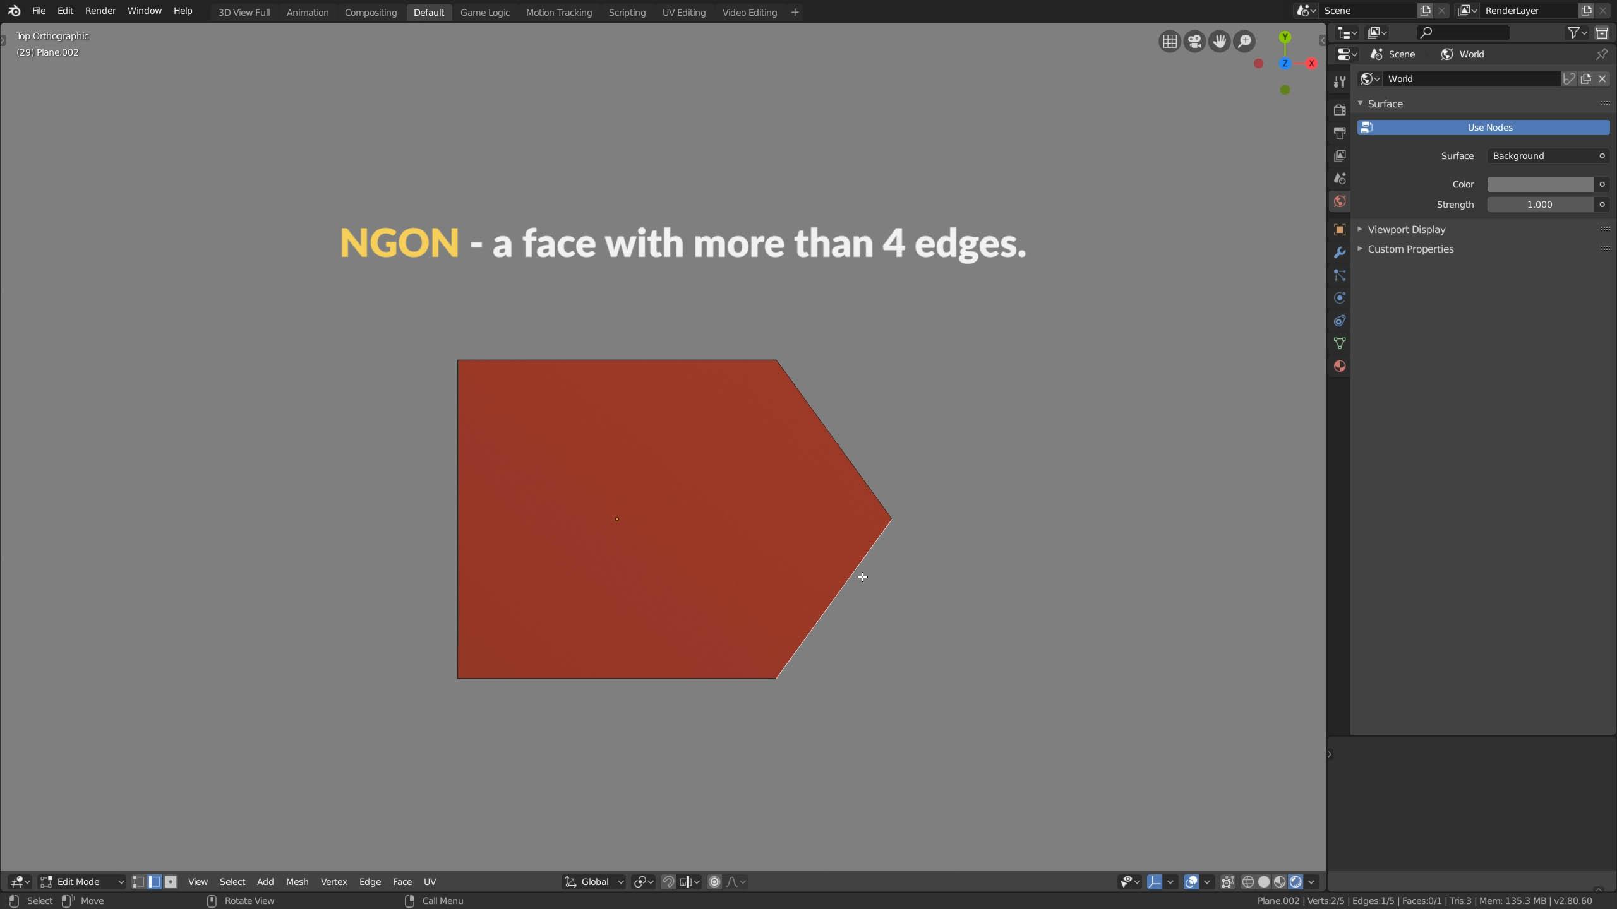The width and height of the screenshot is (1617, 909).
Task: Open the Particles properties tab
Action: tap(1339, 275)
